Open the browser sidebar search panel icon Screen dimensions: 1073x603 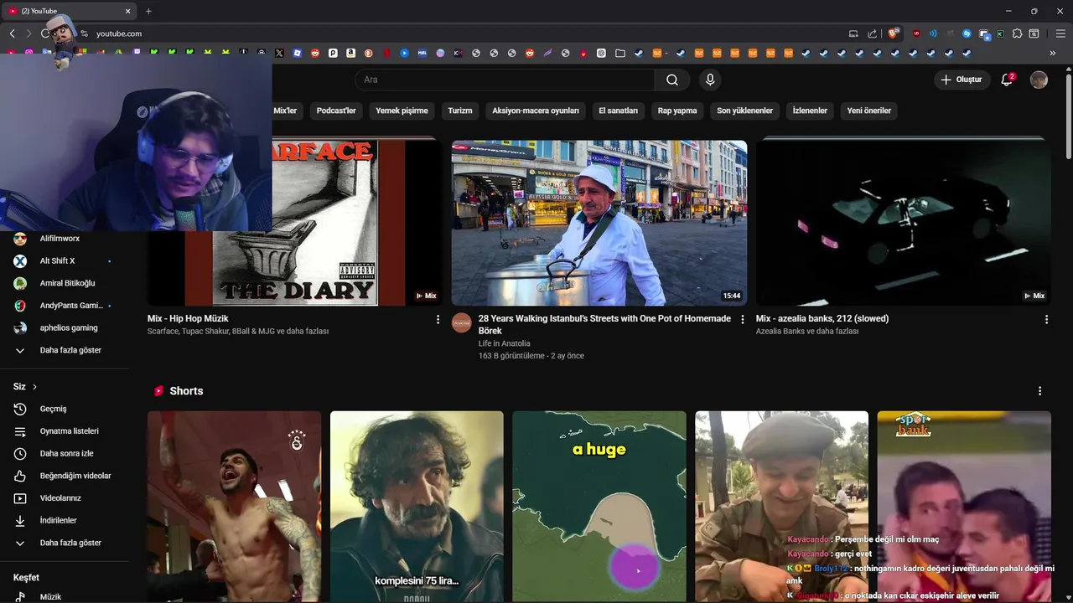click(1034, 33)
